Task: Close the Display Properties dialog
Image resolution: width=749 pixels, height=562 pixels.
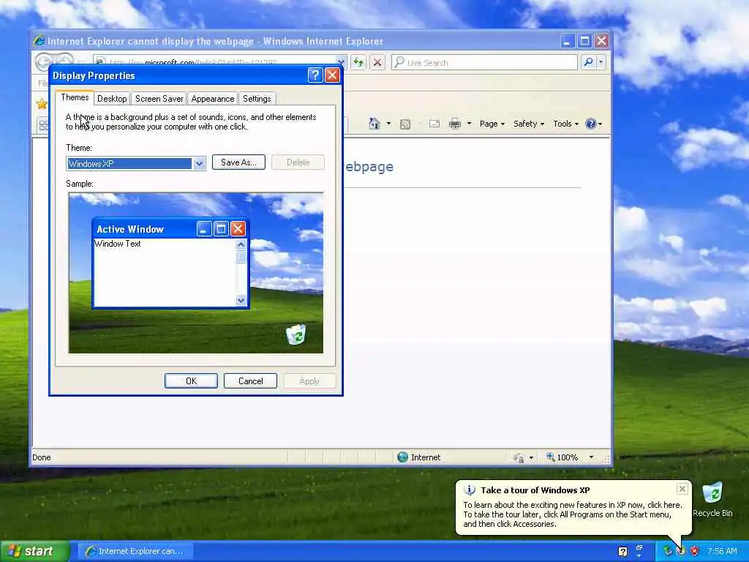Action: [x=332, y=75]
